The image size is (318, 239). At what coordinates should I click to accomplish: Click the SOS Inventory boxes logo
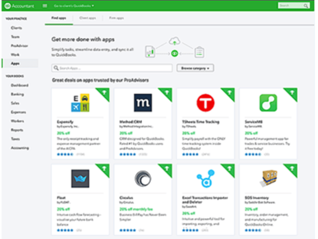[x=268, y=178]
